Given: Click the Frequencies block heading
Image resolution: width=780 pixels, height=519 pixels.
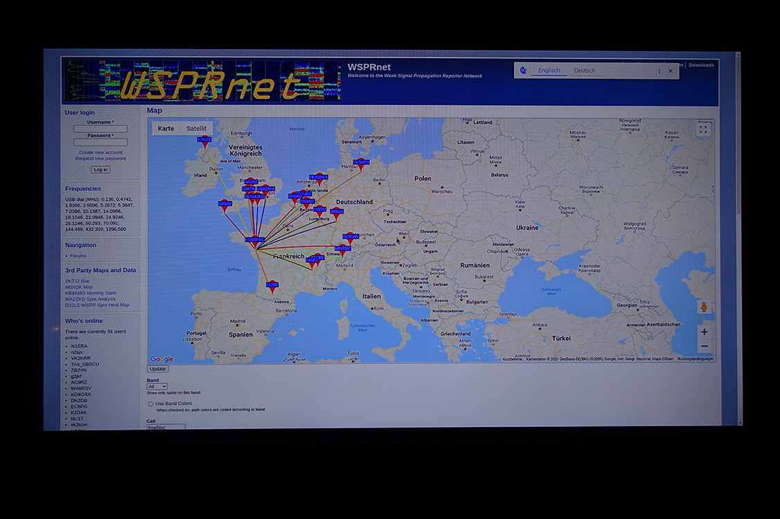Looking at the screenshot, I should [83, 189].
